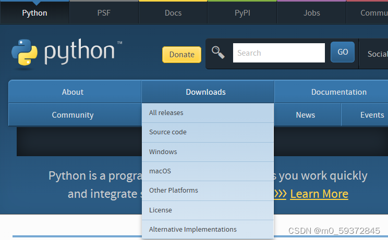The height and width of the screenshot is (240, 388).
Task: Open the Docs tab
Action: tap(173, 12)
